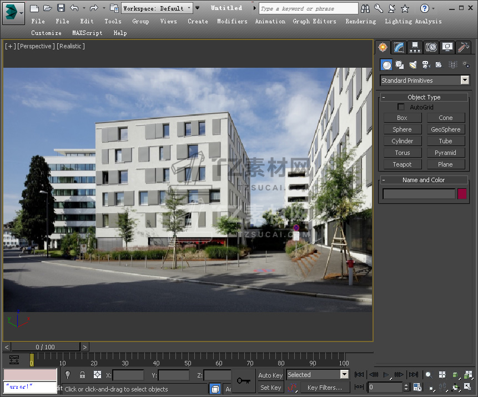The image size is (478, 397).
Task: Switch to the Modify panel tab
Action: point(399,47)
